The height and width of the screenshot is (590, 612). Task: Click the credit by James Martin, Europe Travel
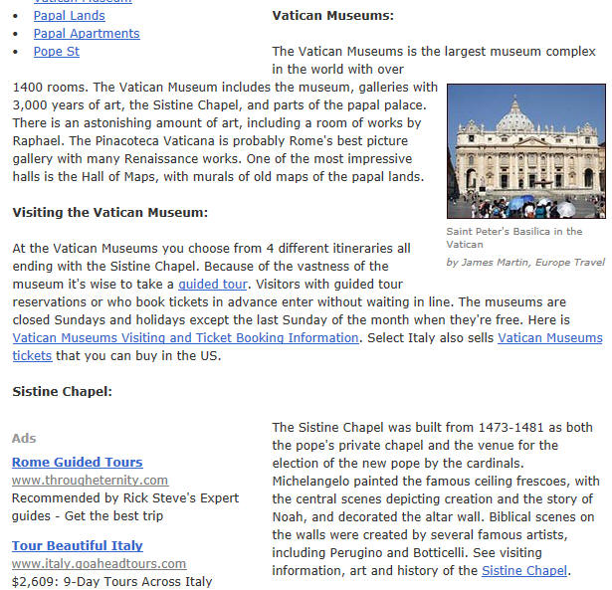pos(525,263)
